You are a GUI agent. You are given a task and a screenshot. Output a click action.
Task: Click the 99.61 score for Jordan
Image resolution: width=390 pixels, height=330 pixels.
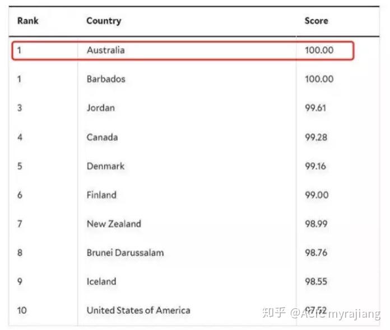click(315, 108)
